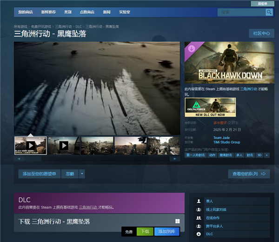The image size is (279, 242).
Task: Click the online PvP (线上玩家对战) icon
Action: pyautogui.click(x=199, y=209)
